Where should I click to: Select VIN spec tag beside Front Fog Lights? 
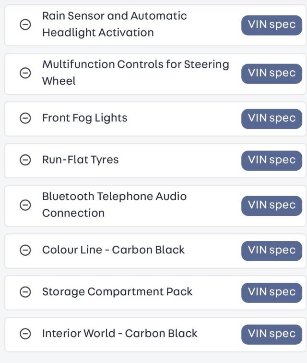click(272, 119)
